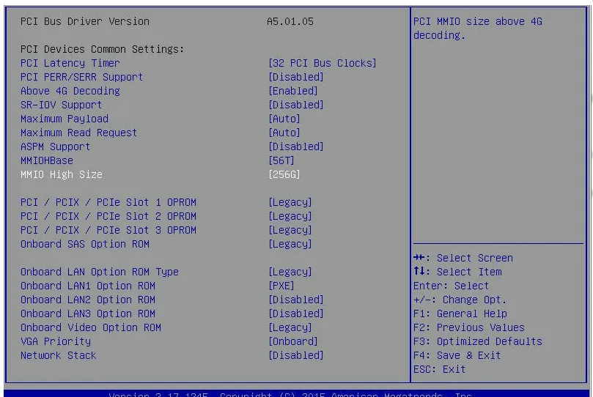Open the [256G] MMIO High Size value
593x397 pixels.
(284, 174)
